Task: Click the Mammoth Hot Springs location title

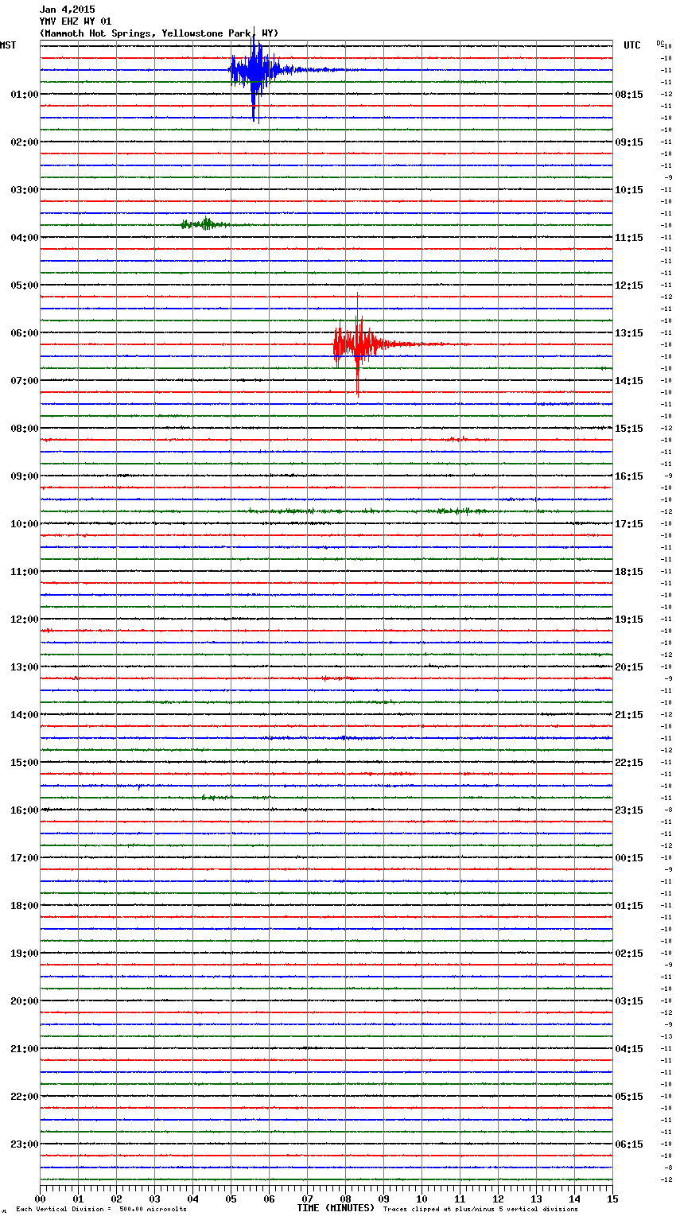Action: point(158,33)
